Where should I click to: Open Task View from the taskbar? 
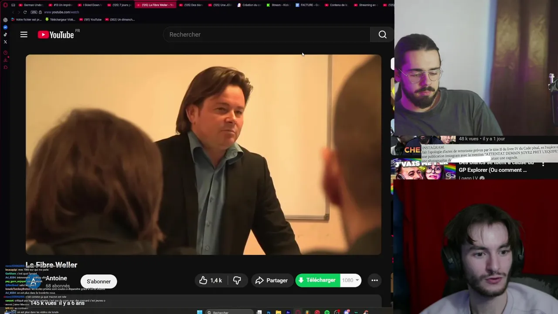(x=259, y=312)
